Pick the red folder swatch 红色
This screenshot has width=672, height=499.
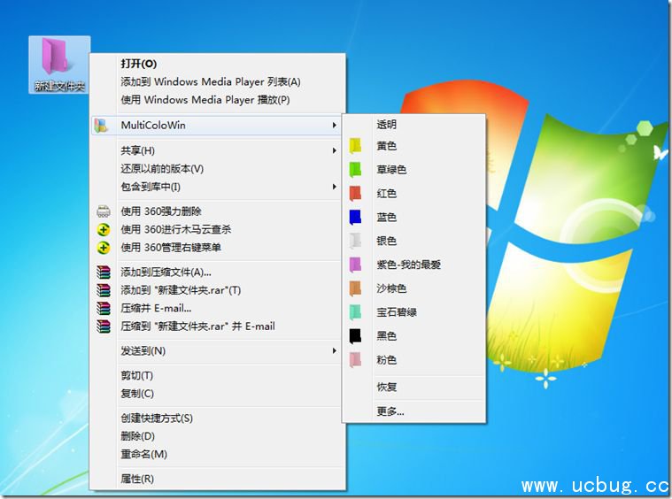point(355,194)
